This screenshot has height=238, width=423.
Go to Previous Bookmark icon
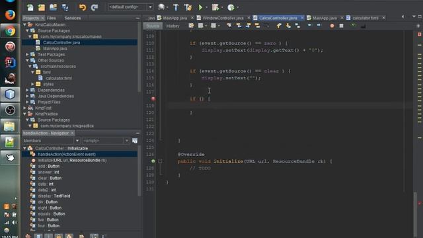(x=279, y=26)
